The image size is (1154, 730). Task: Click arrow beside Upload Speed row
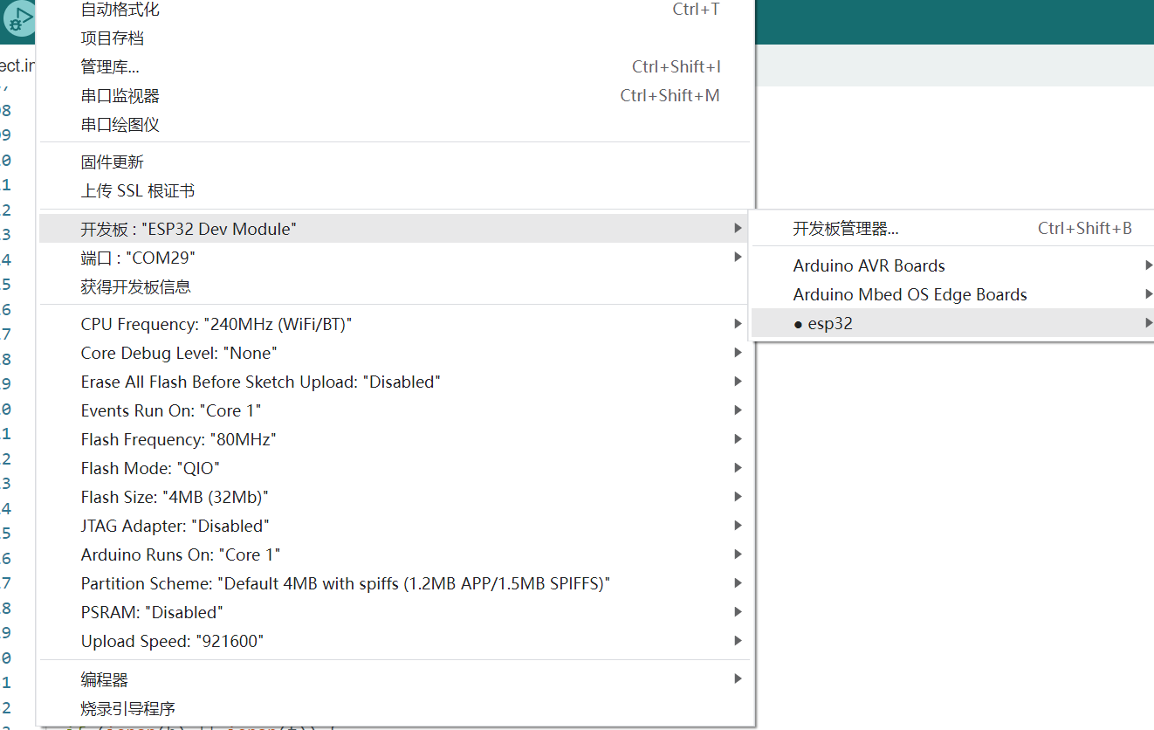pyautogui.click(x=738, y=641)
